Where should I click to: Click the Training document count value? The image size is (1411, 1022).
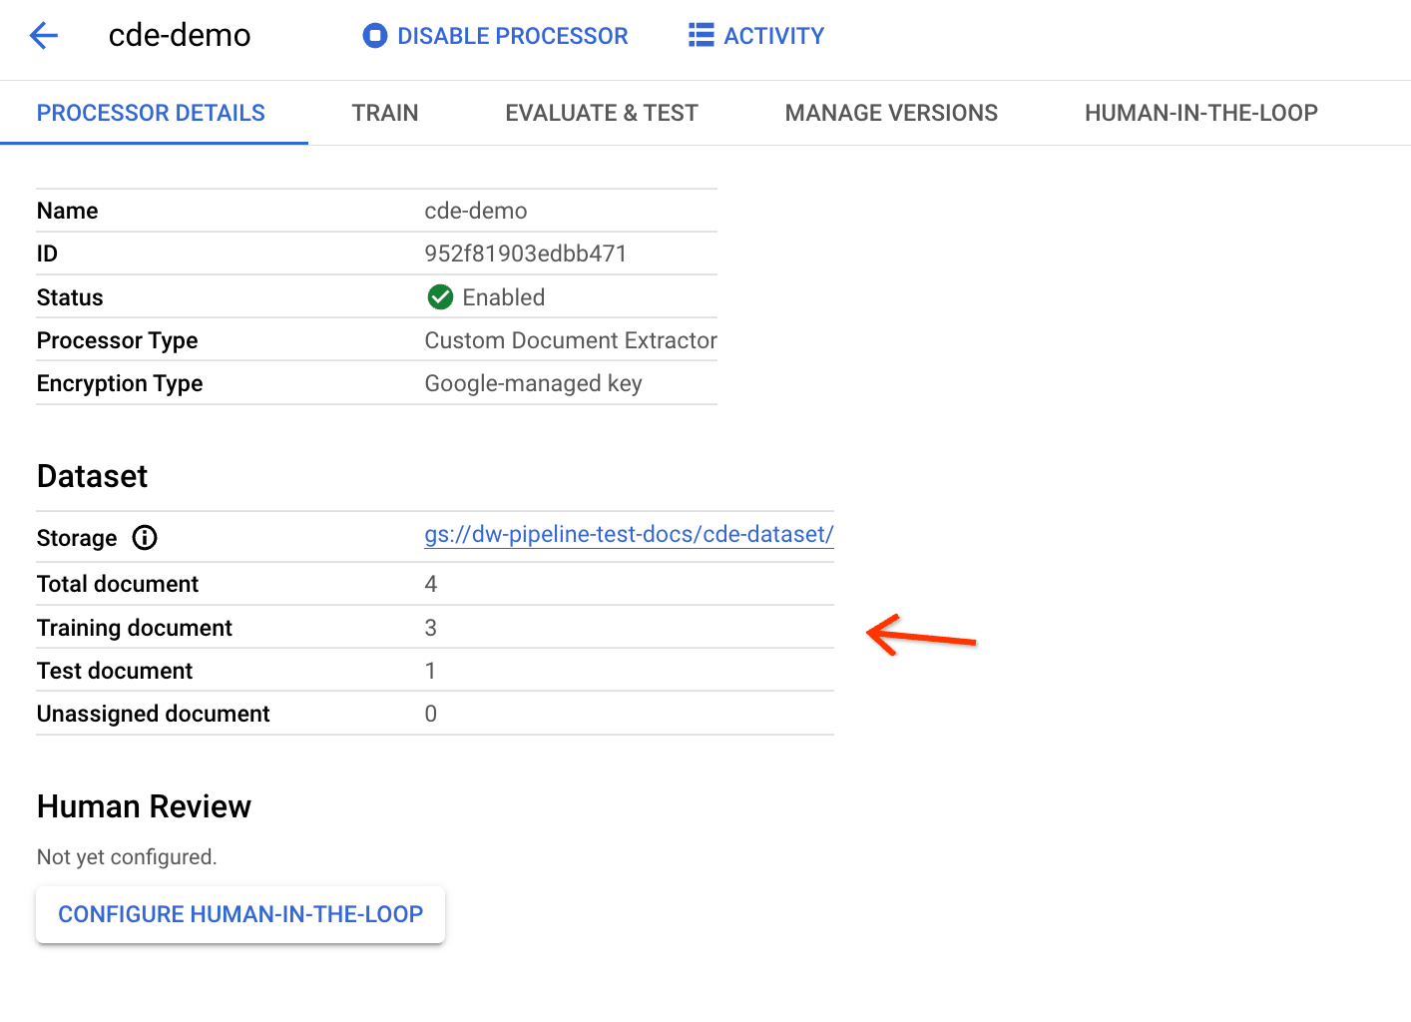point(431,628)
